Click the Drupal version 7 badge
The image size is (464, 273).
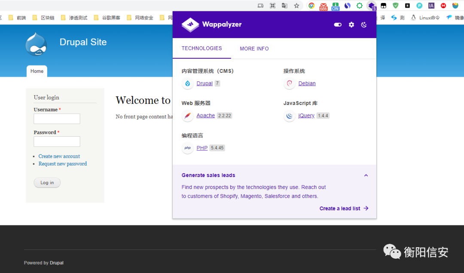coord(217,84)
